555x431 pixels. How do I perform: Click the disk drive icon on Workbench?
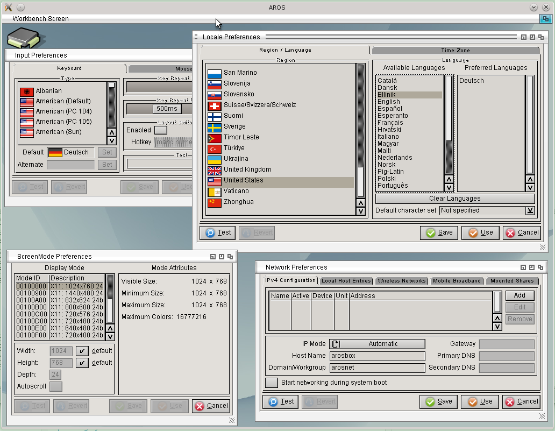point(23,39)
